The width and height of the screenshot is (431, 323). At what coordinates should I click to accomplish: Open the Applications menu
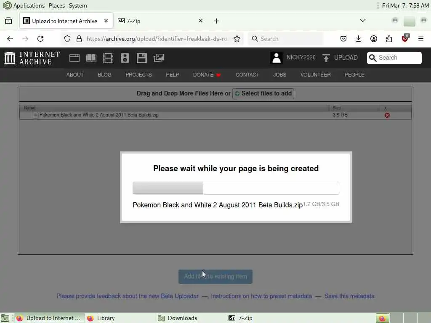point(24,5)
